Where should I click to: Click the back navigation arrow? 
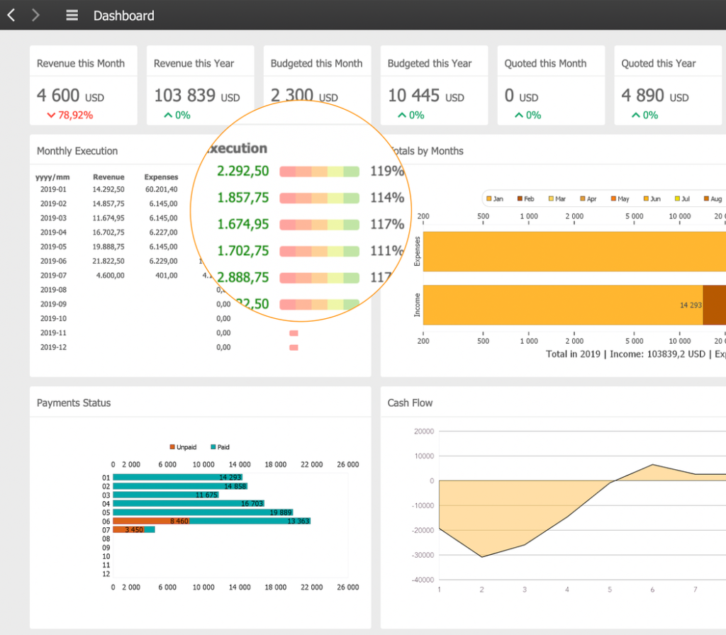click(x=11, y=15)
